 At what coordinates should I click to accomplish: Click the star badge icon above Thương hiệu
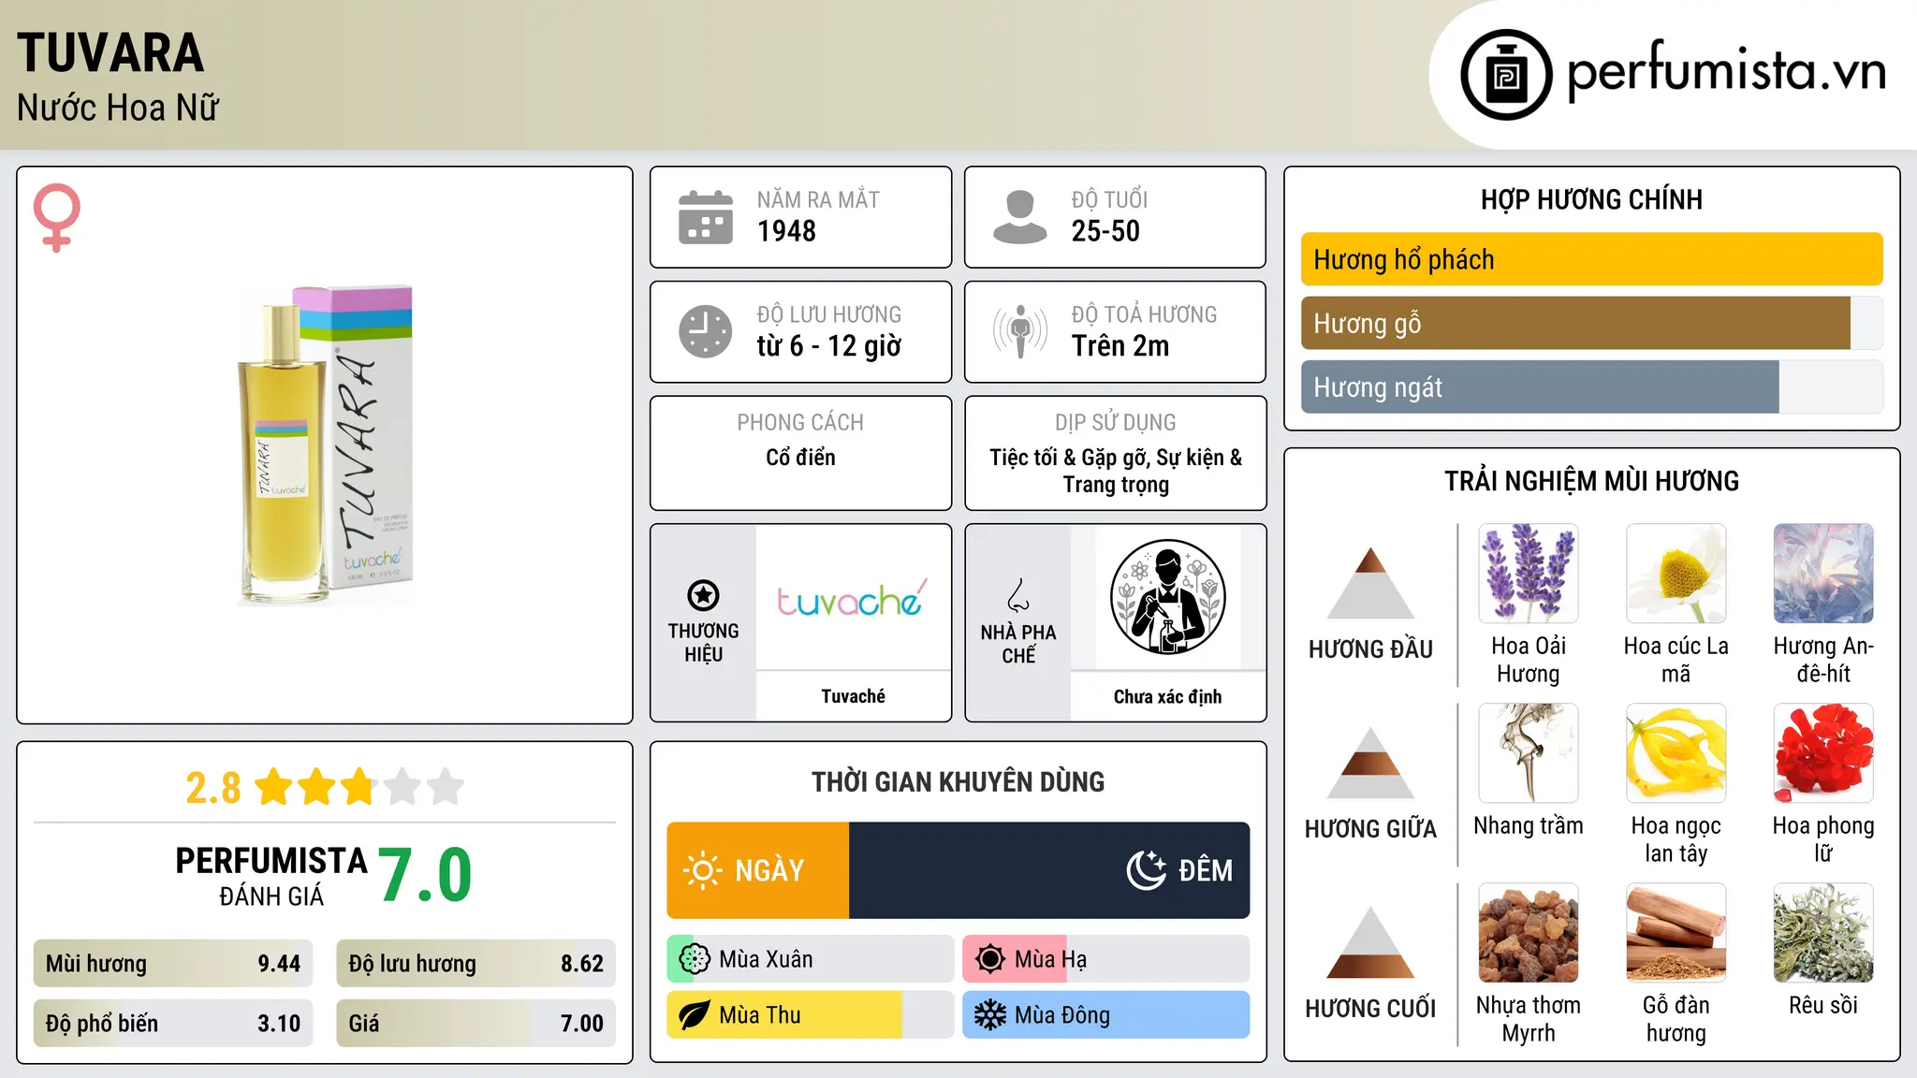[703, 595]
